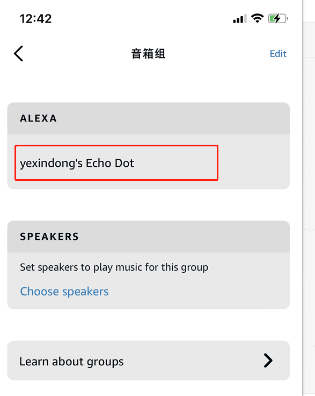Tap the blank space beneath the 音箱组 title bar
This screenshot has width=315, height=396.
[x=148, y=84]
